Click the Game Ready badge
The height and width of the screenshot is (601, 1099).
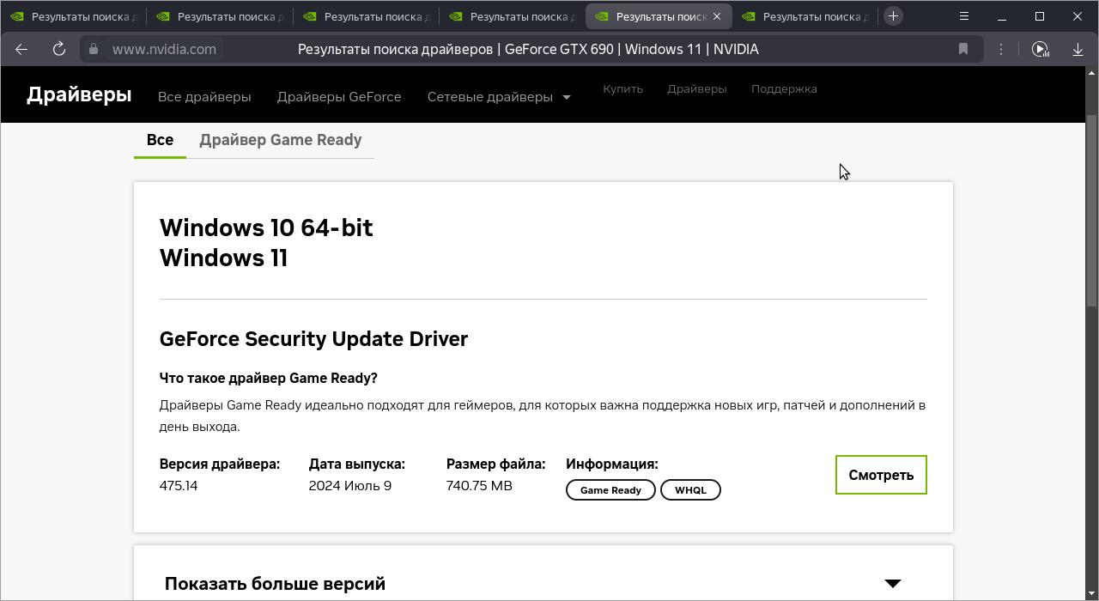pos(610,489)
